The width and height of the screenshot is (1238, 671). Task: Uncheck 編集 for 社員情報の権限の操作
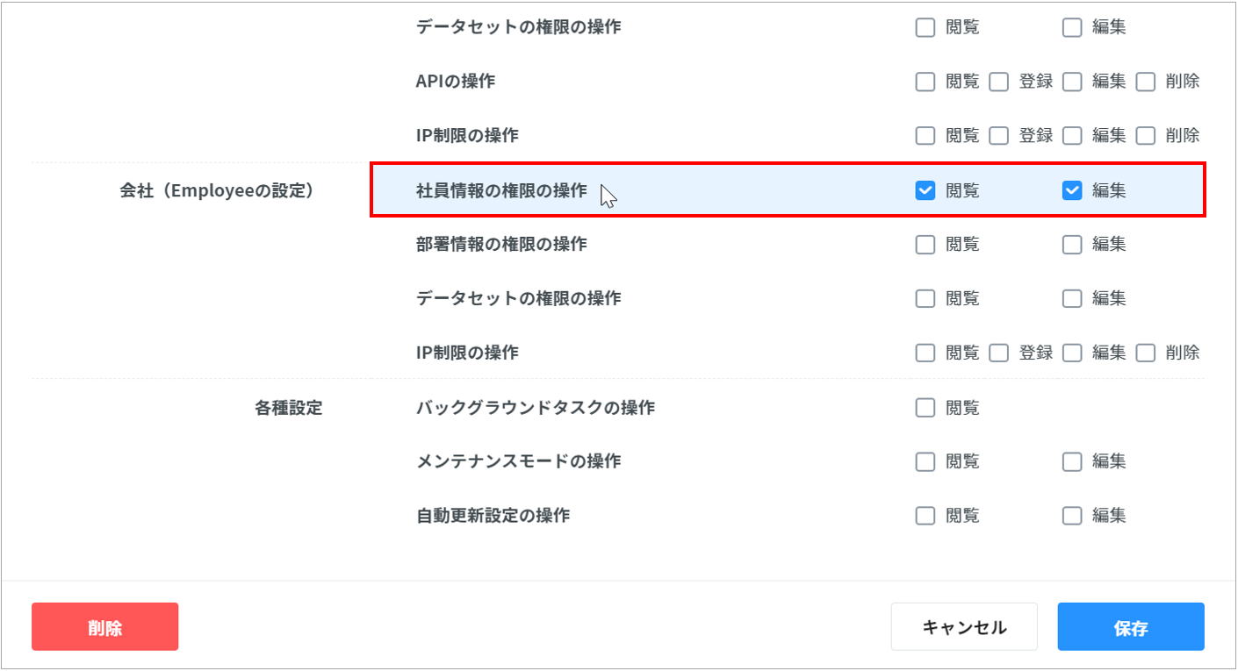(x=1072, y=190)
